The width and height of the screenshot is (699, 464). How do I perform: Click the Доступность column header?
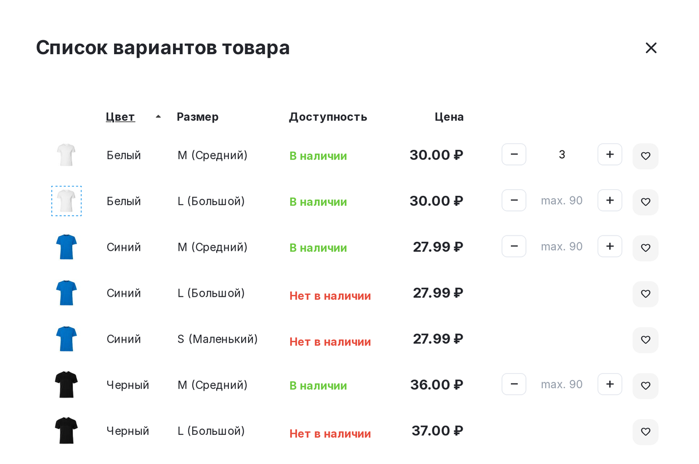pyautogui.click(x=328, y=117)
